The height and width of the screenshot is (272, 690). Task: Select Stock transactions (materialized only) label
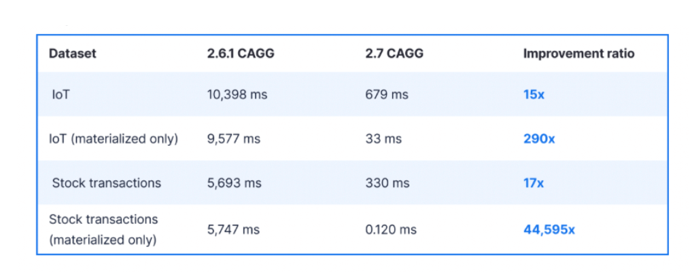(103, 229)
